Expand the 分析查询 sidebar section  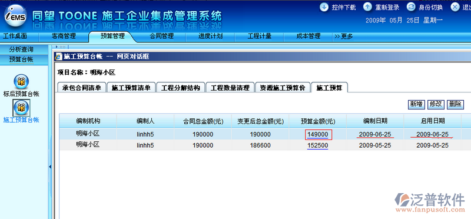click(21, 49)
